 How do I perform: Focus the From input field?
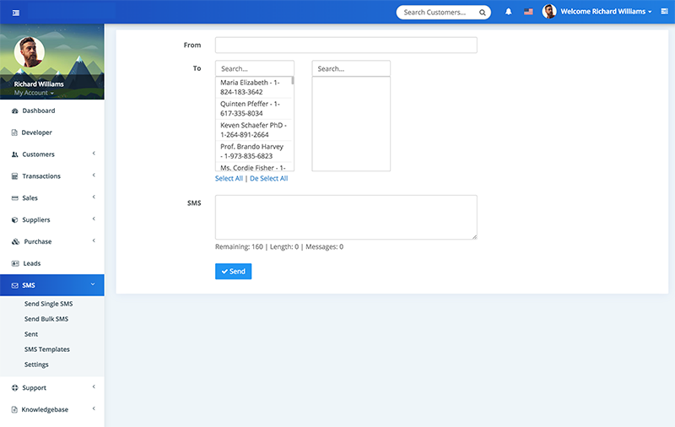point(346,46)
